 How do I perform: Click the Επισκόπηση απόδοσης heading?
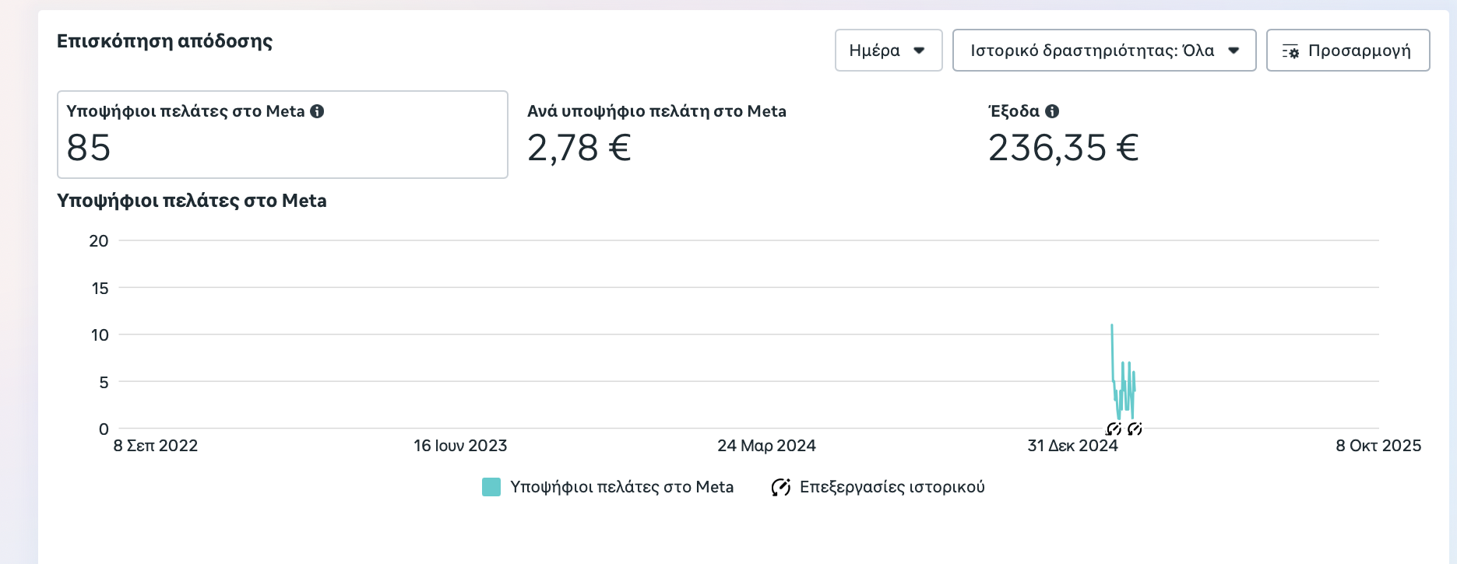pyautogui.click(x=164, y=41)
